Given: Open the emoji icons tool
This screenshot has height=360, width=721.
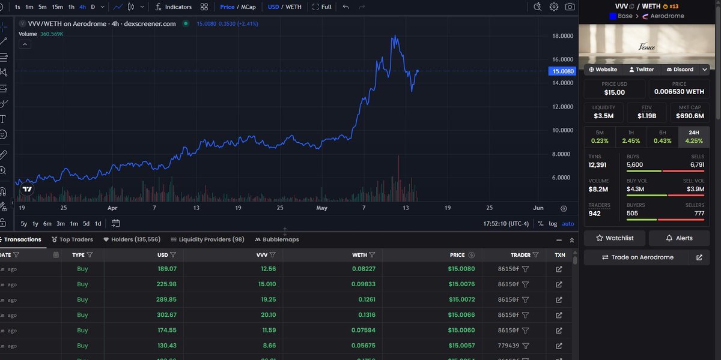Looking at the screenshot, I should point(4,134).
